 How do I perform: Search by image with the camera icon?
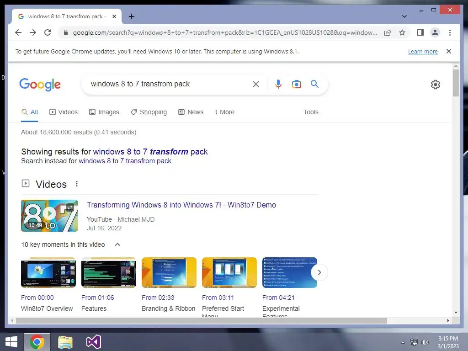coord(296,84)
